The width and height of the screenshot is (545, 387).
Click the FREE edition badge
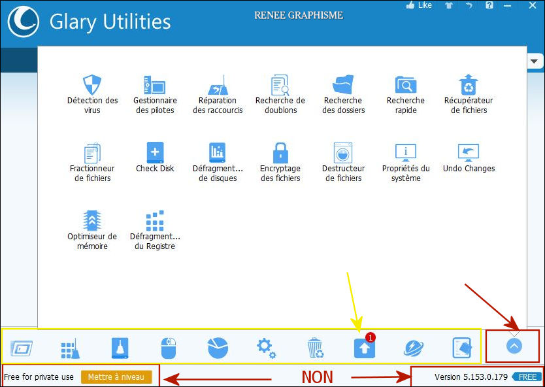coord(527,377)
